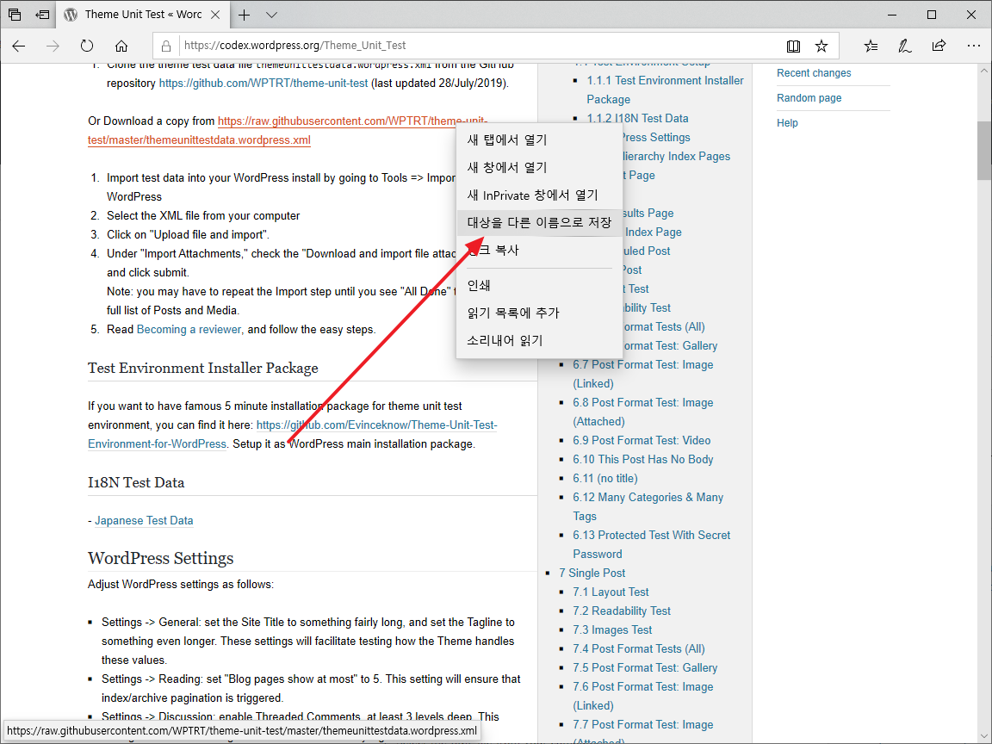Image resolution: width=992 pixels, height=744 pixels.
Task: Open reading view book icon
Action: (x=793, y=46)
